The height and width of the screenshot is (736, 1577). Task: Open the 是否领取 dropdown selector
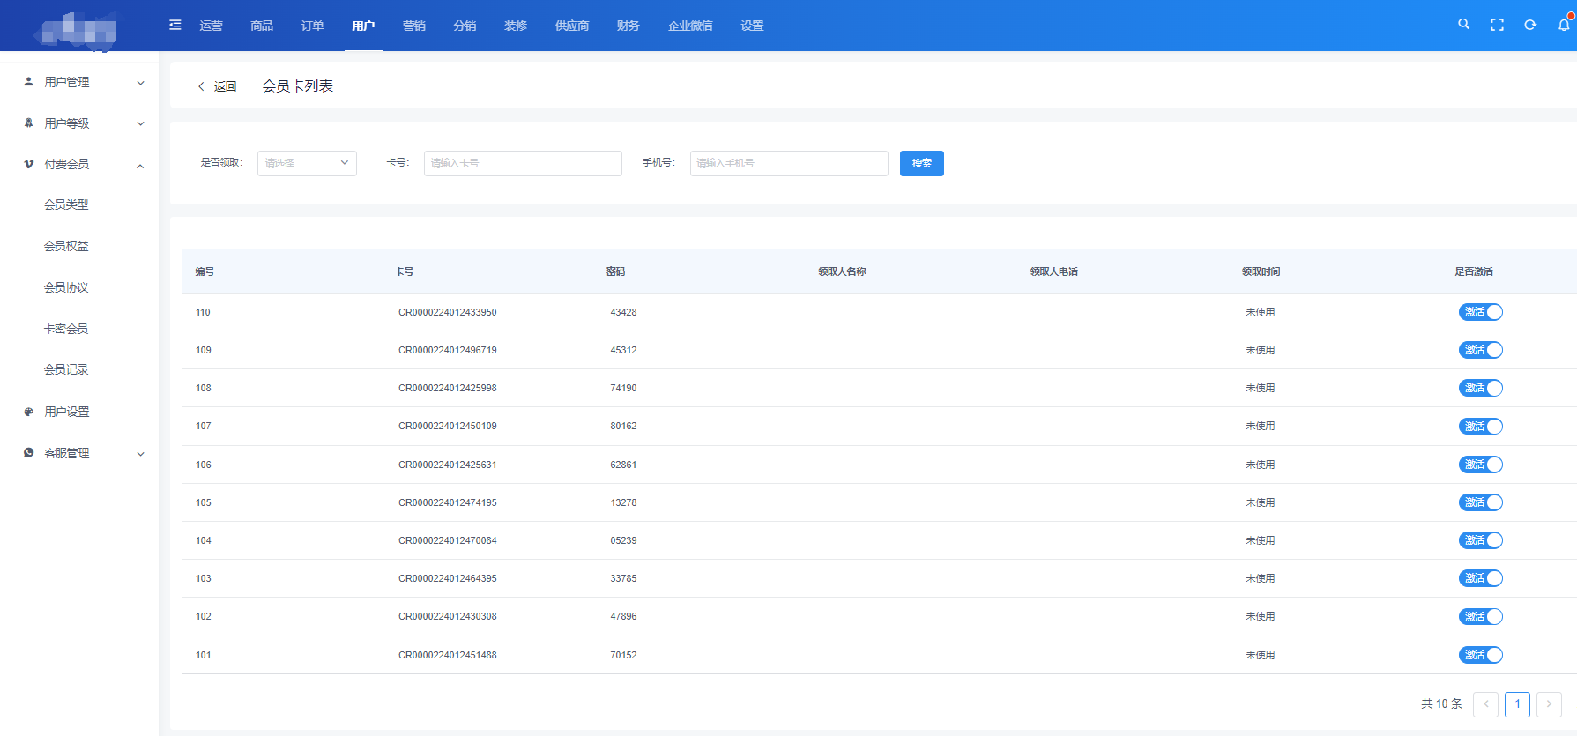(x=307, y=163)
